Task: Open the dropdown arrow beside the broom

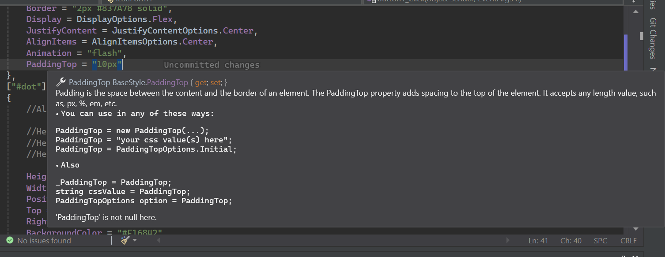Action: [x=135, y=241]
